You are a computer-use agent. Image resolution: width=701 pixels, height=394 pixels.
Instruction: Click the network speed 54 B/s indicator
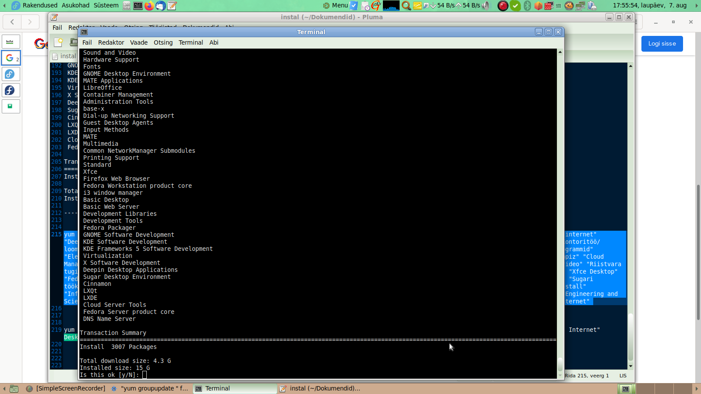pyautogui.click(x=456, y=5)
